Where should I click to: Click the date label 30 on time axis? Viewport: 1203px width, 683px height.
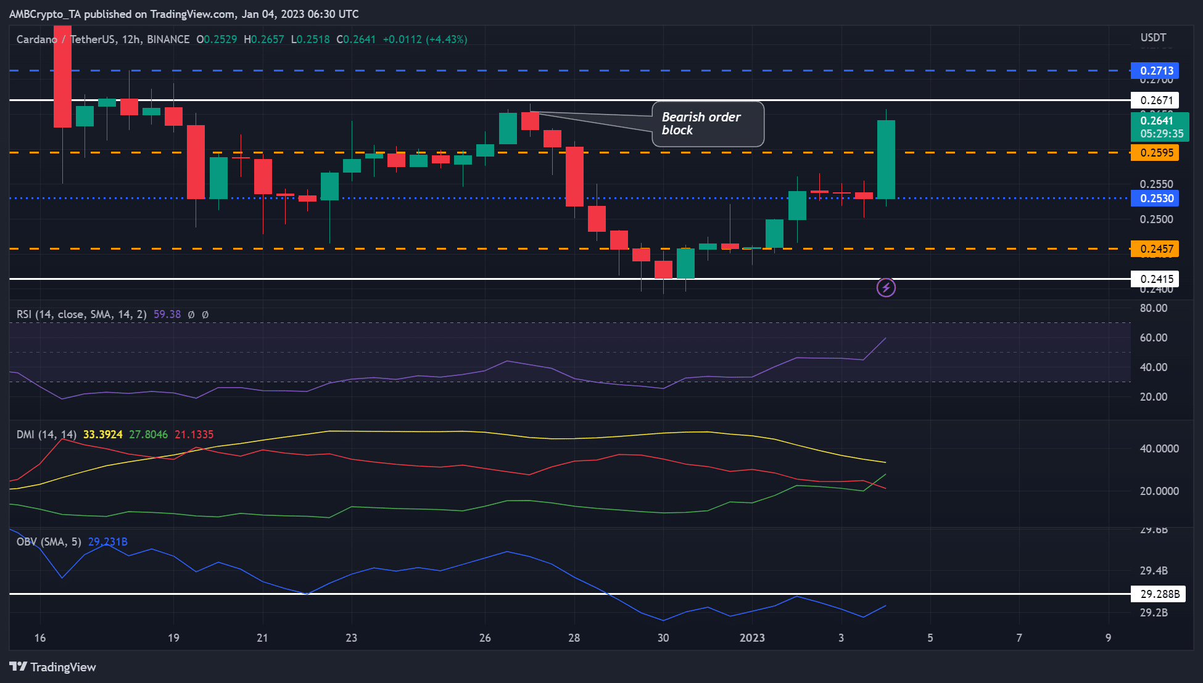tap(663, 638)
